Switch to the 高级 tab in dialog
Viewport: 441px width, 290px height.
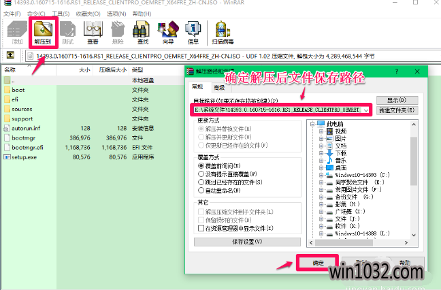[219, 87]
